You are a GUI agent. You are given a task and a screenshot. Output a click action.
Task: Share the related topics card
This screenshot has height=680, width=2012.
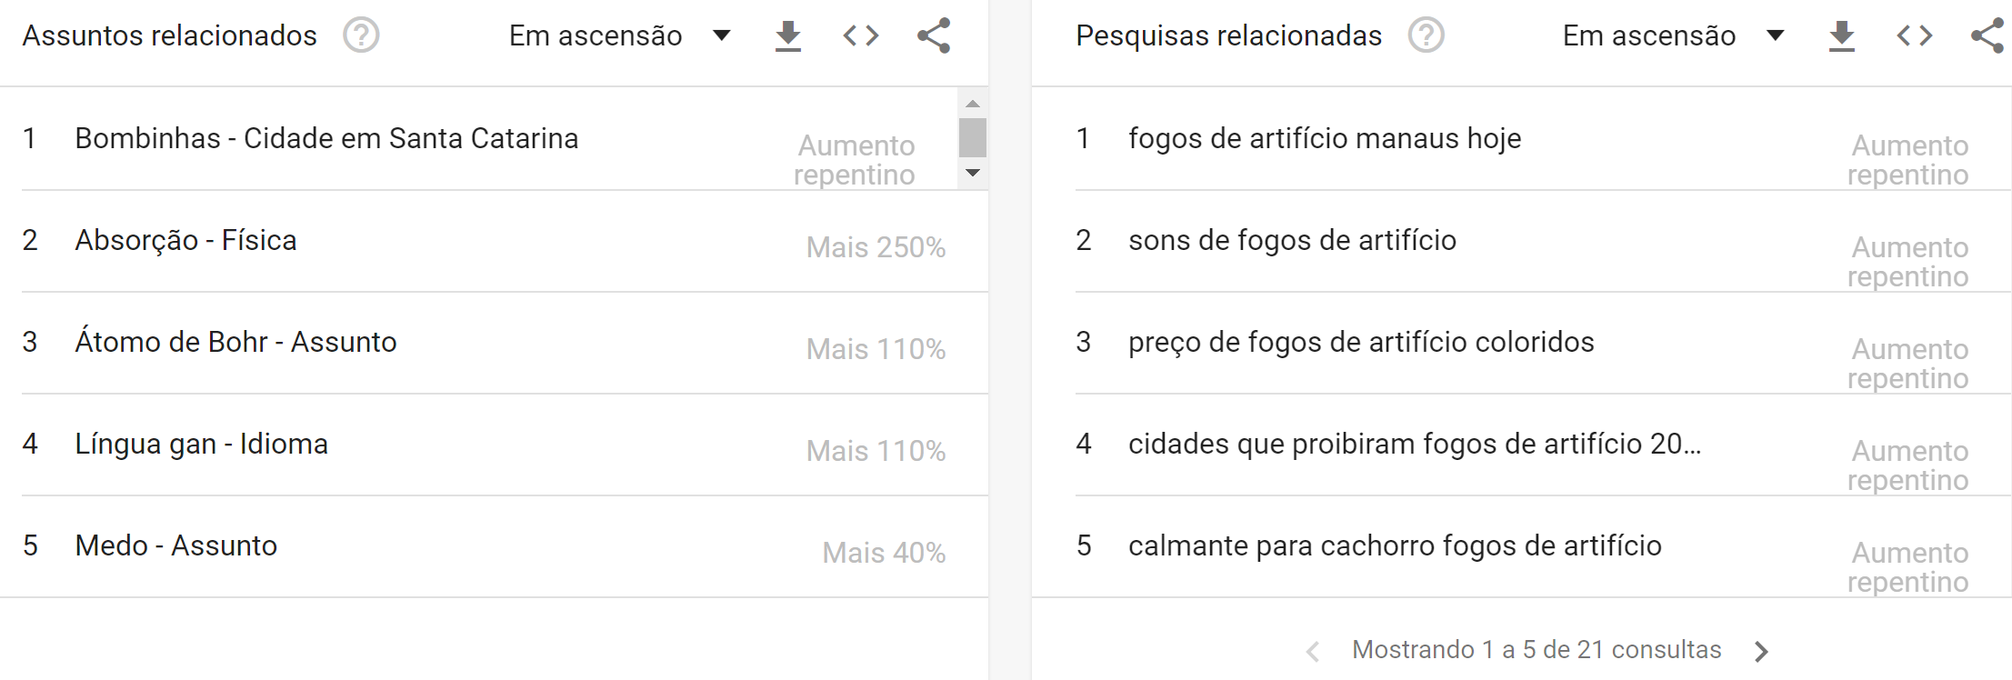(934, 36)
